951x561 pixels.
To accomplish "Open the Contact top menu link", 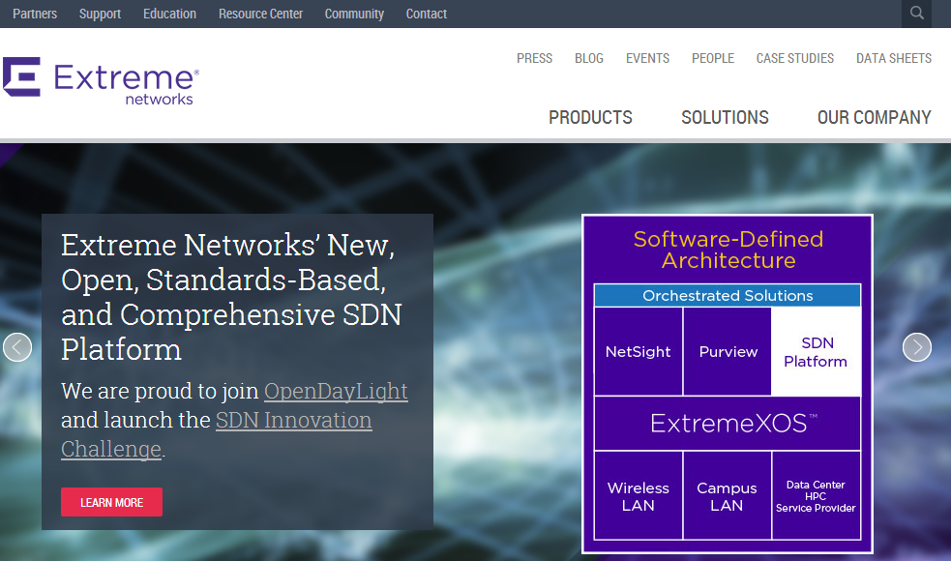I will (x=427, y=14).
